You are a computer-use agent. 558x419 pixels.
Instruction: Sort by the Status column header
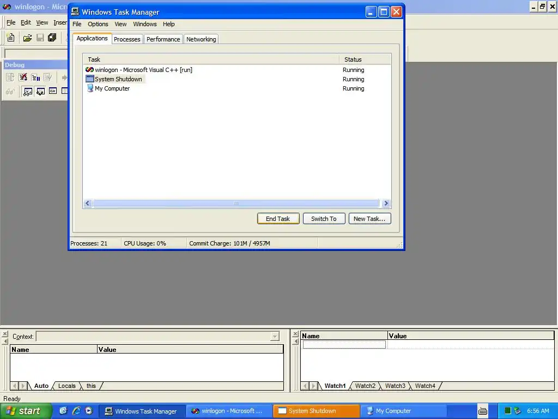tap(365, 59)
